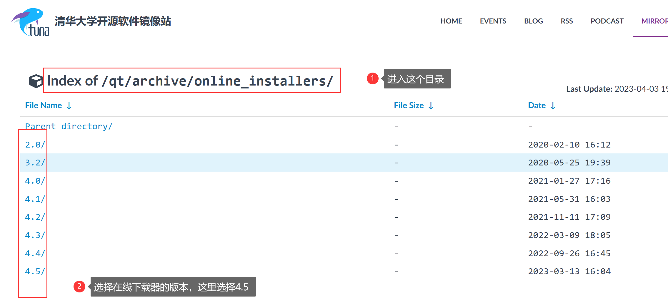
Task: Open the 4.2/ folder
Action: tap(35, 217)
